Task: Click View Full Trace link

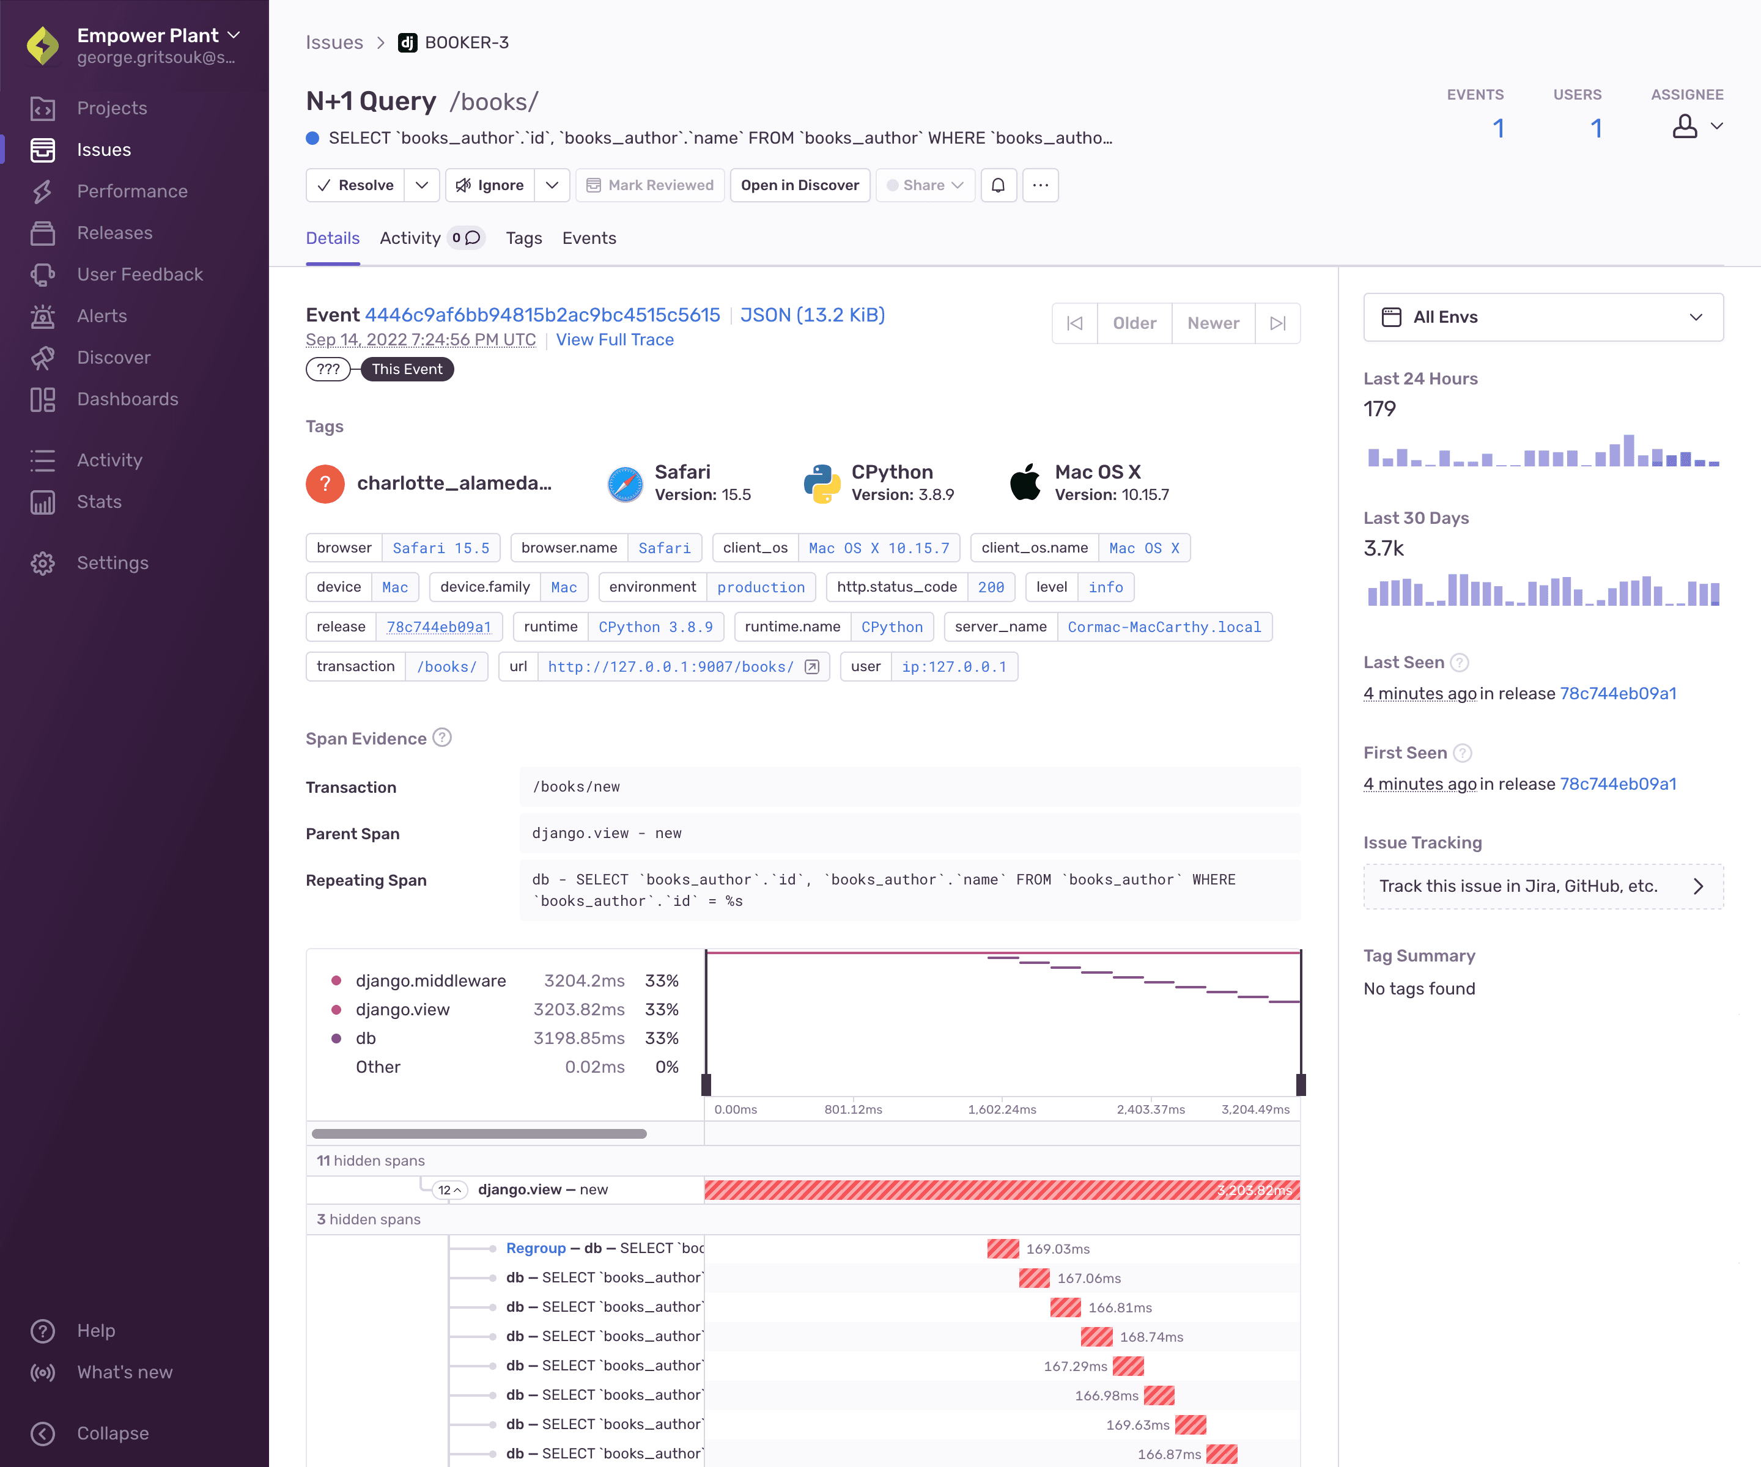Action: coord(616,339)
